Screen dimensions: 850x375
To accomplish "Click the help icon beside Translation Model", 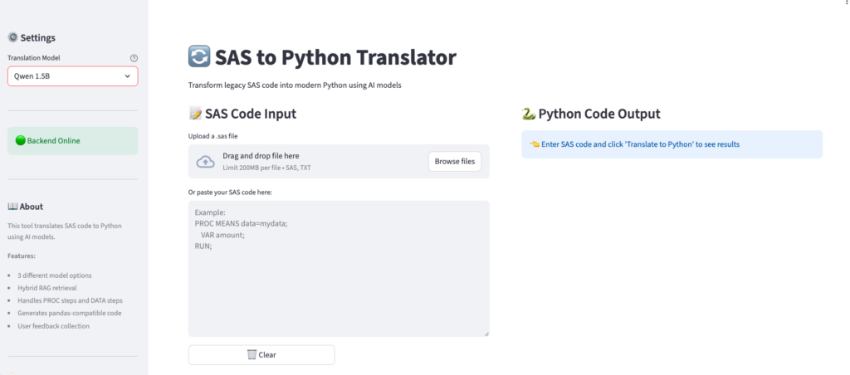I will click(x=134, y=58).
